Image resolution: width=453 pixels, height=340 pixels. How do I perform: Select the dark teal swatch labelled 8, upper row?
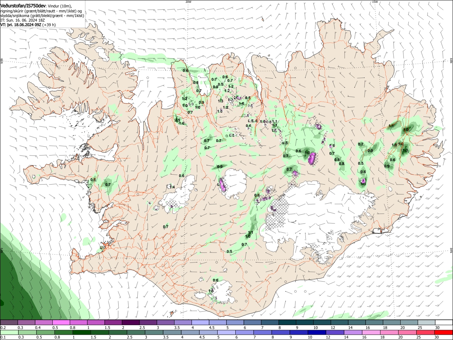(x=287, y=322)
